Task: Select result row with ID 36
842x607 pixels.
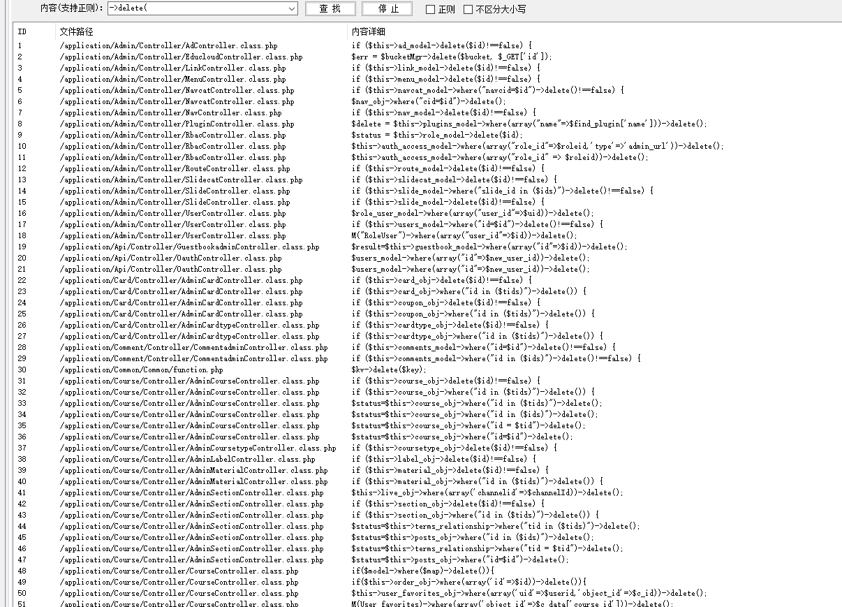Action: 426,437
